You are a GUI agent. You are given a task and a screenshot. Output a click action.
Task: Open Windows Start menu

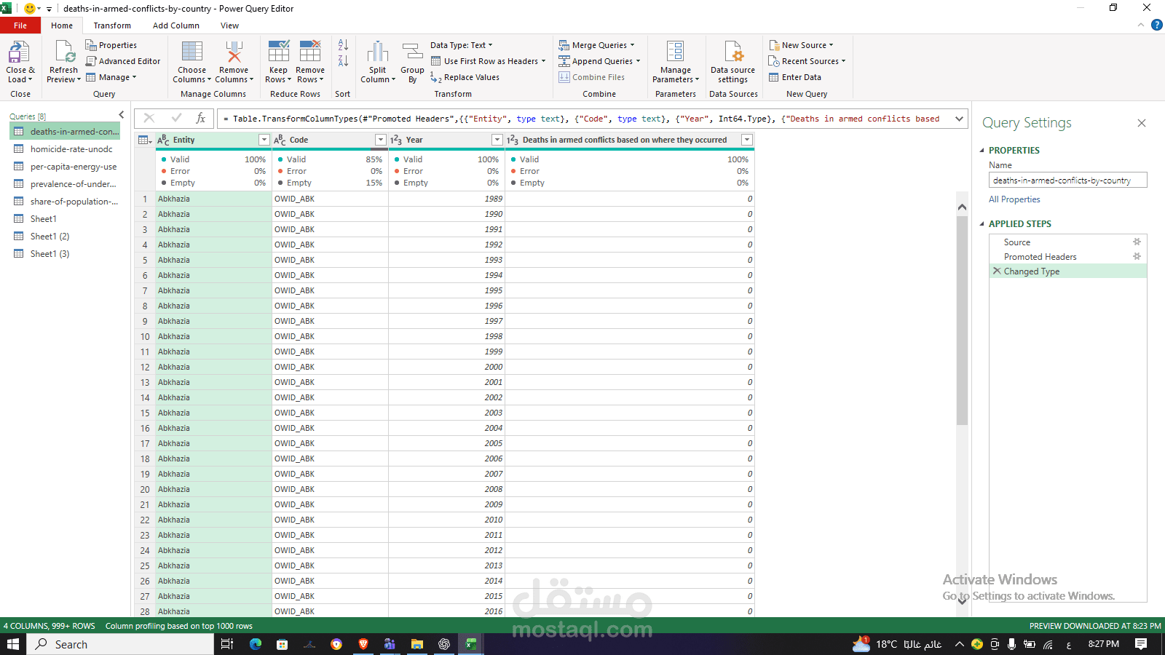click(x=12, y=644)
